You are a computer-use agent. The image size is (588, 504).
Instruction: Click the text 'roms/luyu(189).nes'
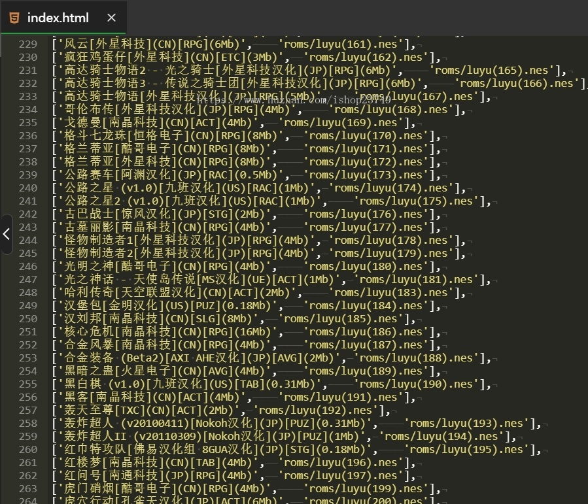(366, 371)
